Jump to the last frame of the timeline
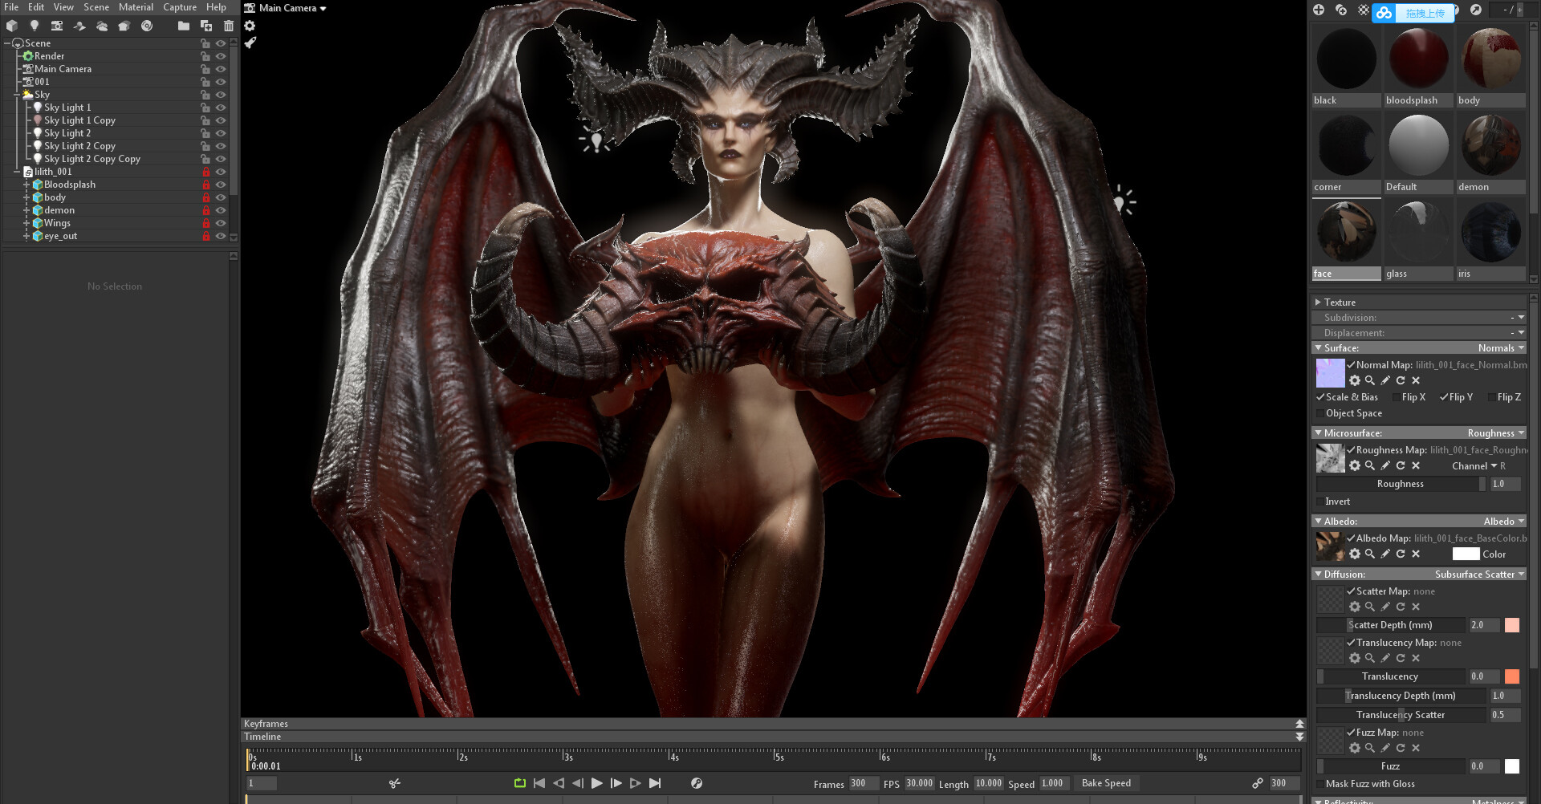 655,783
